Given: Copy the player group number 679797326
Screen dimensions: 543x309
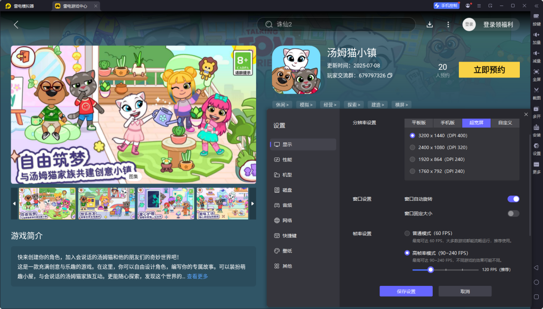Looking at the screenshot, I should [389, 75].
